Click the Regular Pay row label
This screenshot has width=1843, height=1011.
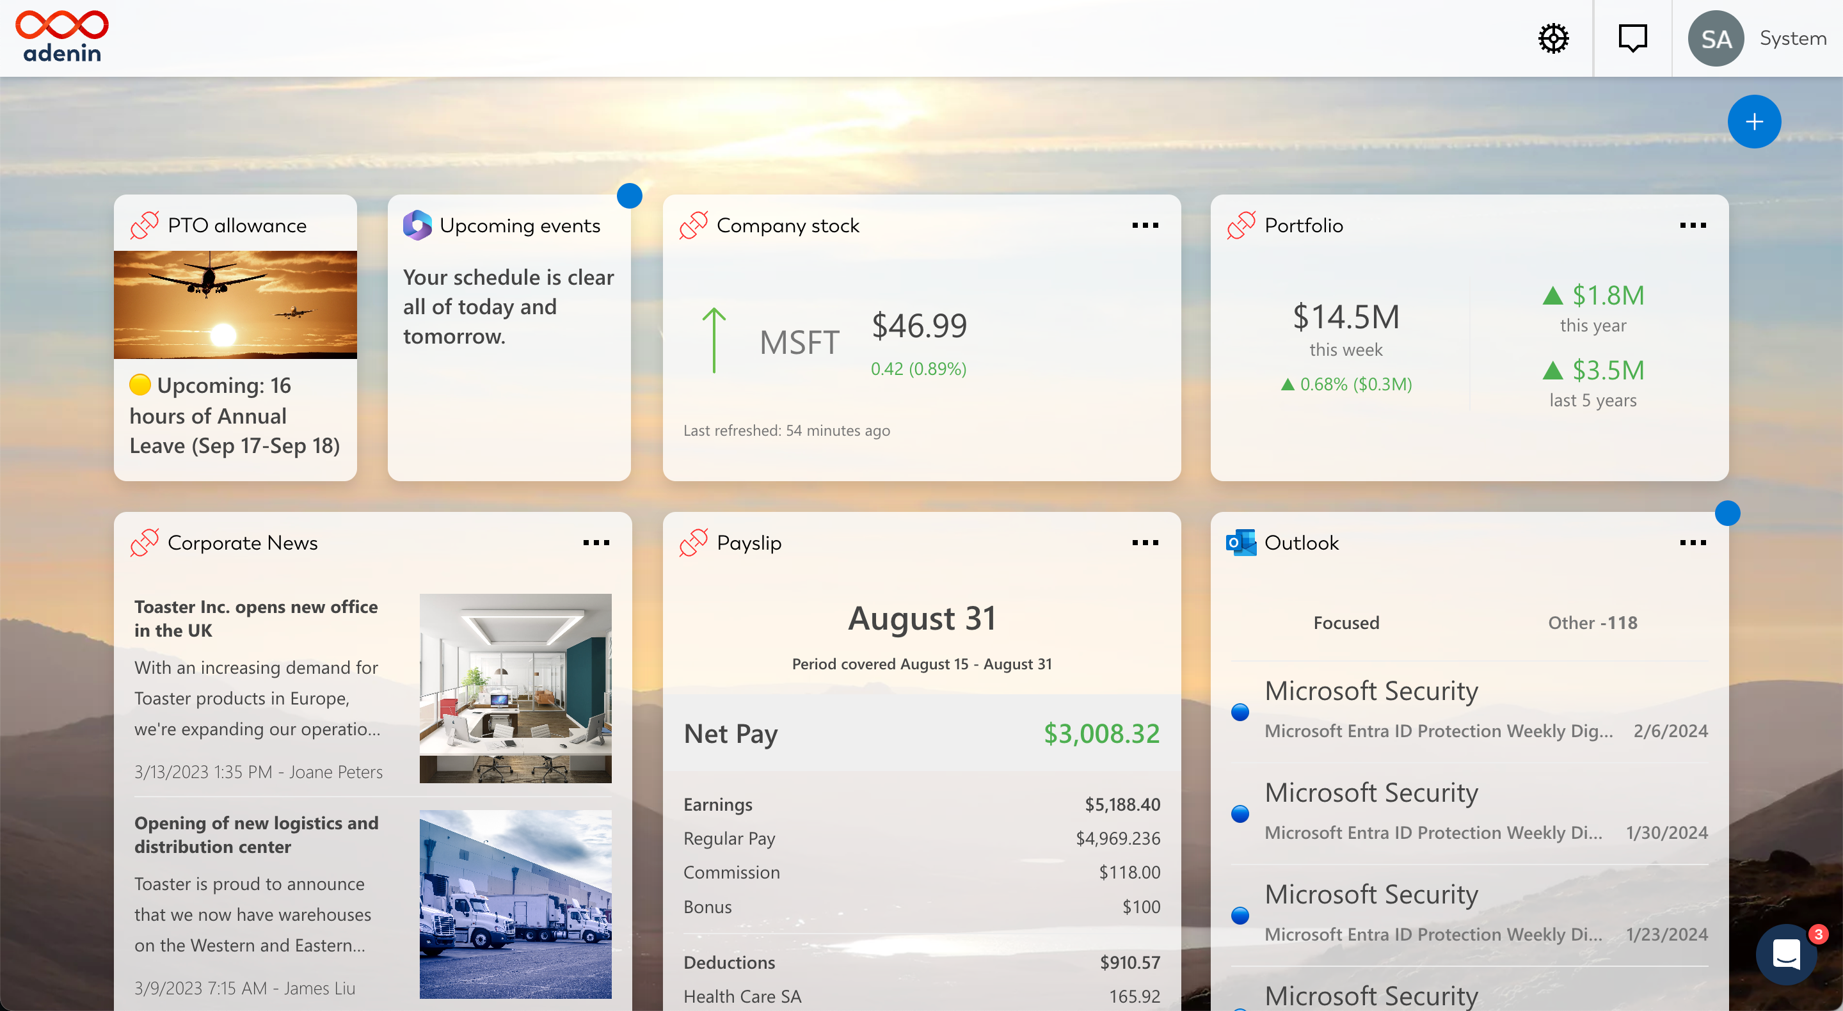(729, 839)
